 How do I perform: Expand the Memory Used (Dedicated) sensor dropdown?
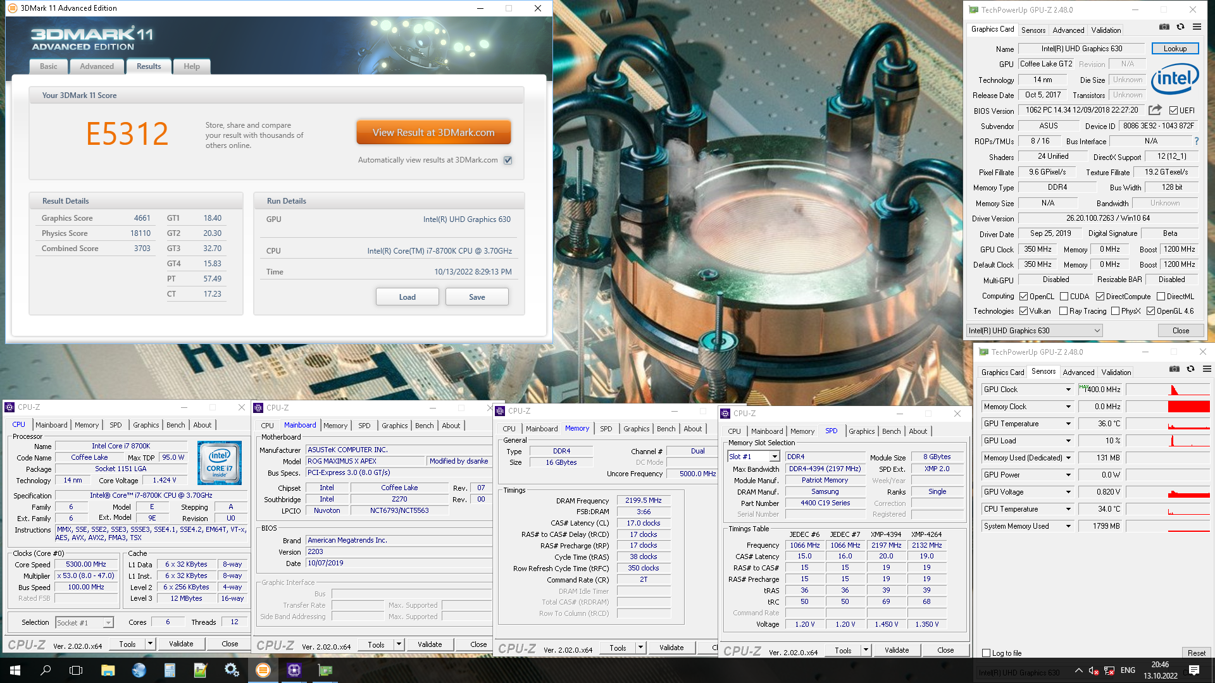pyautogui.click(x=1068, y=458)
